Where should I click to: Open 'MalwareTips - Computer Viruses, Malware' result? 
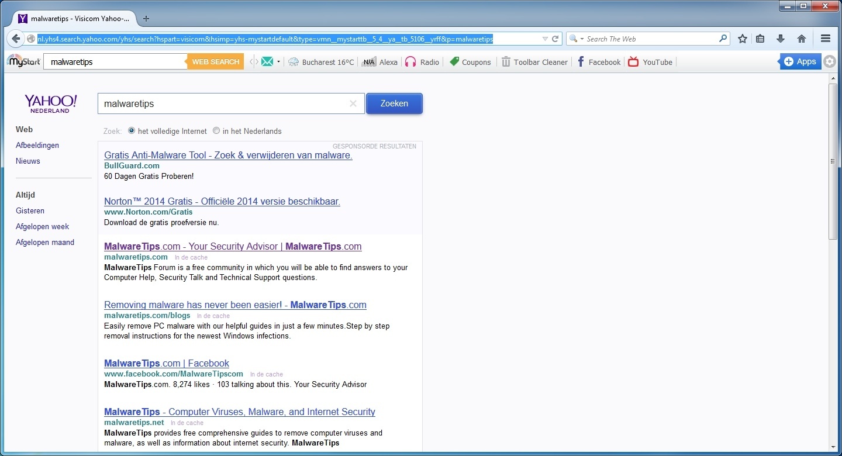240,412
